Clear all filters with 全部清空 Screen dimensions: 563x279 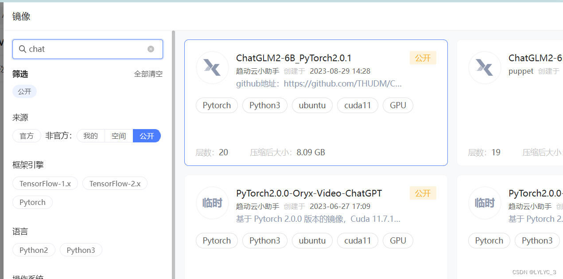[x=148, y=74]
